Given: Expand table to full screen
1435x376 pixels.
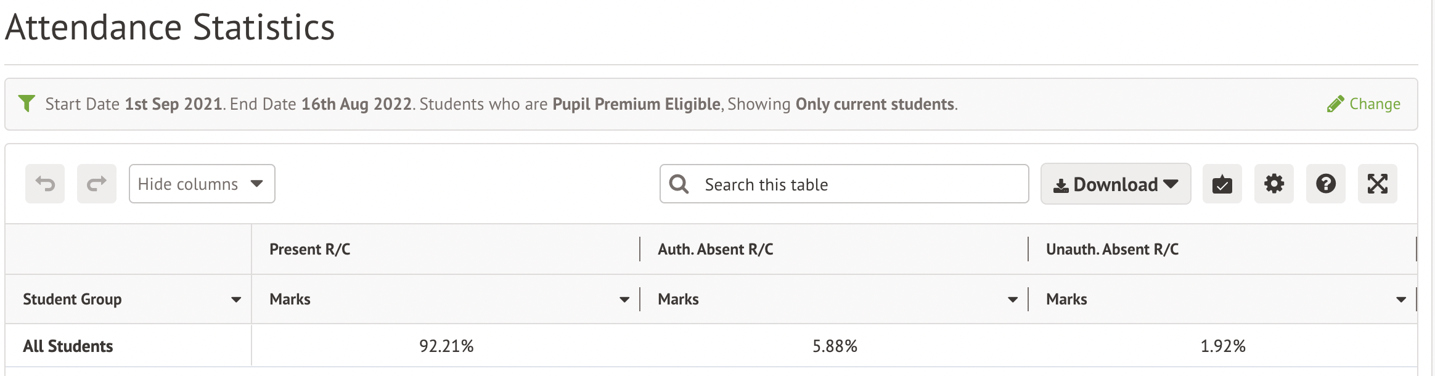Looking at the screenshot, I should coord(1377,184).
